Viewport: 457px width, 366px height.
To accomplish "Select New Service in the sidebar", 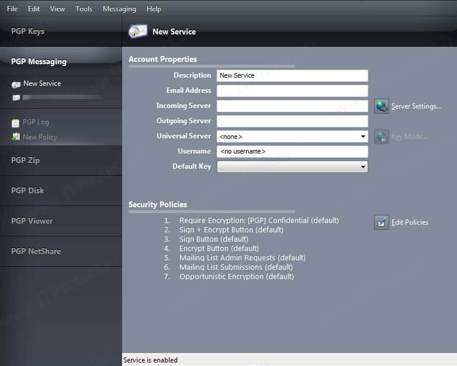I will (x=42, y=83).
